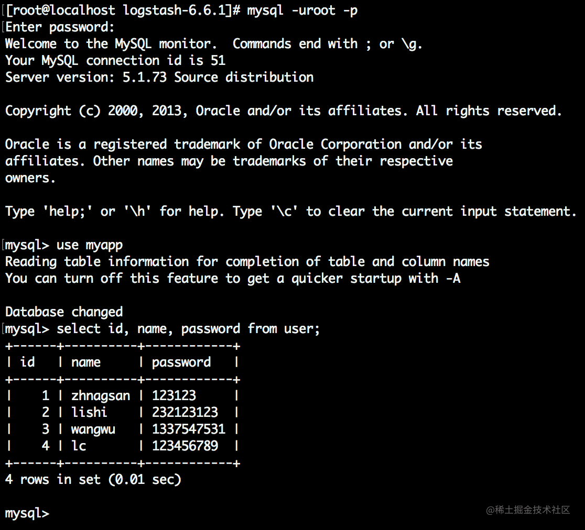Click the Server version 5.1.73 line
Screen dimensions: 585x530
(x=159, y=78)
